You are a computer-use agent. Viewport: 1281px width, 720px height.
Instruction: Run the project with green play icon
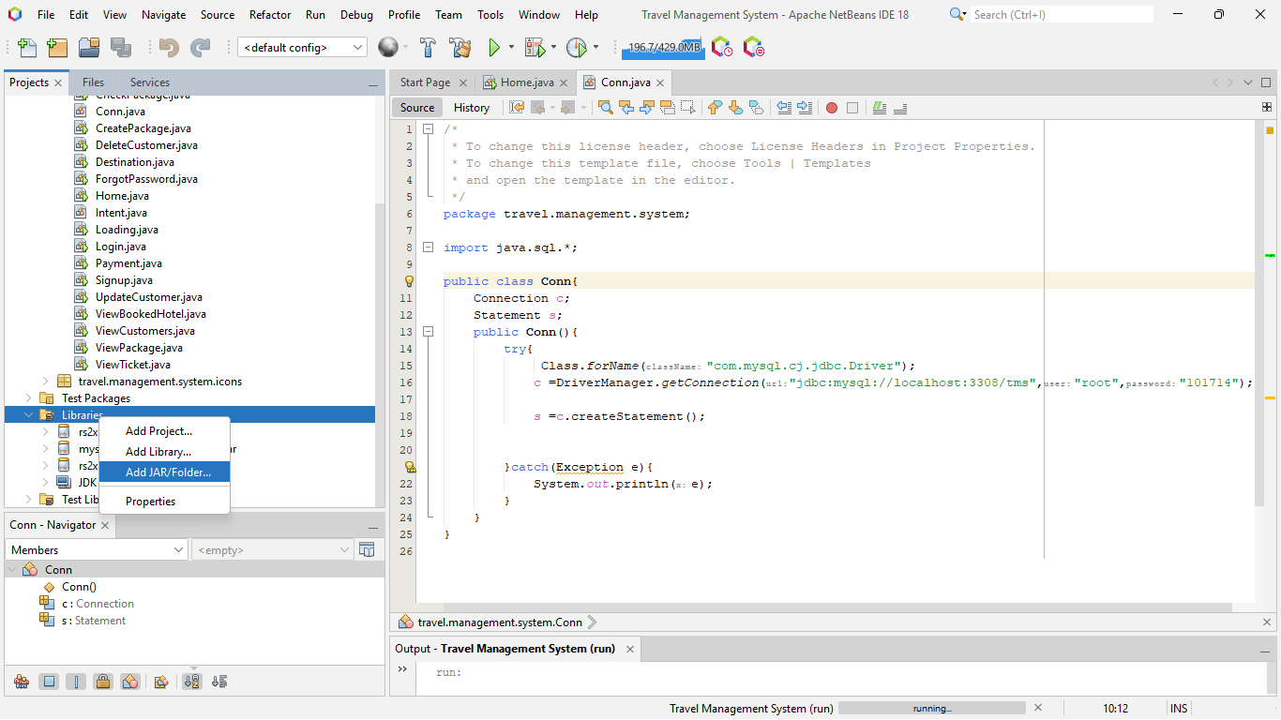click(494, 48)
